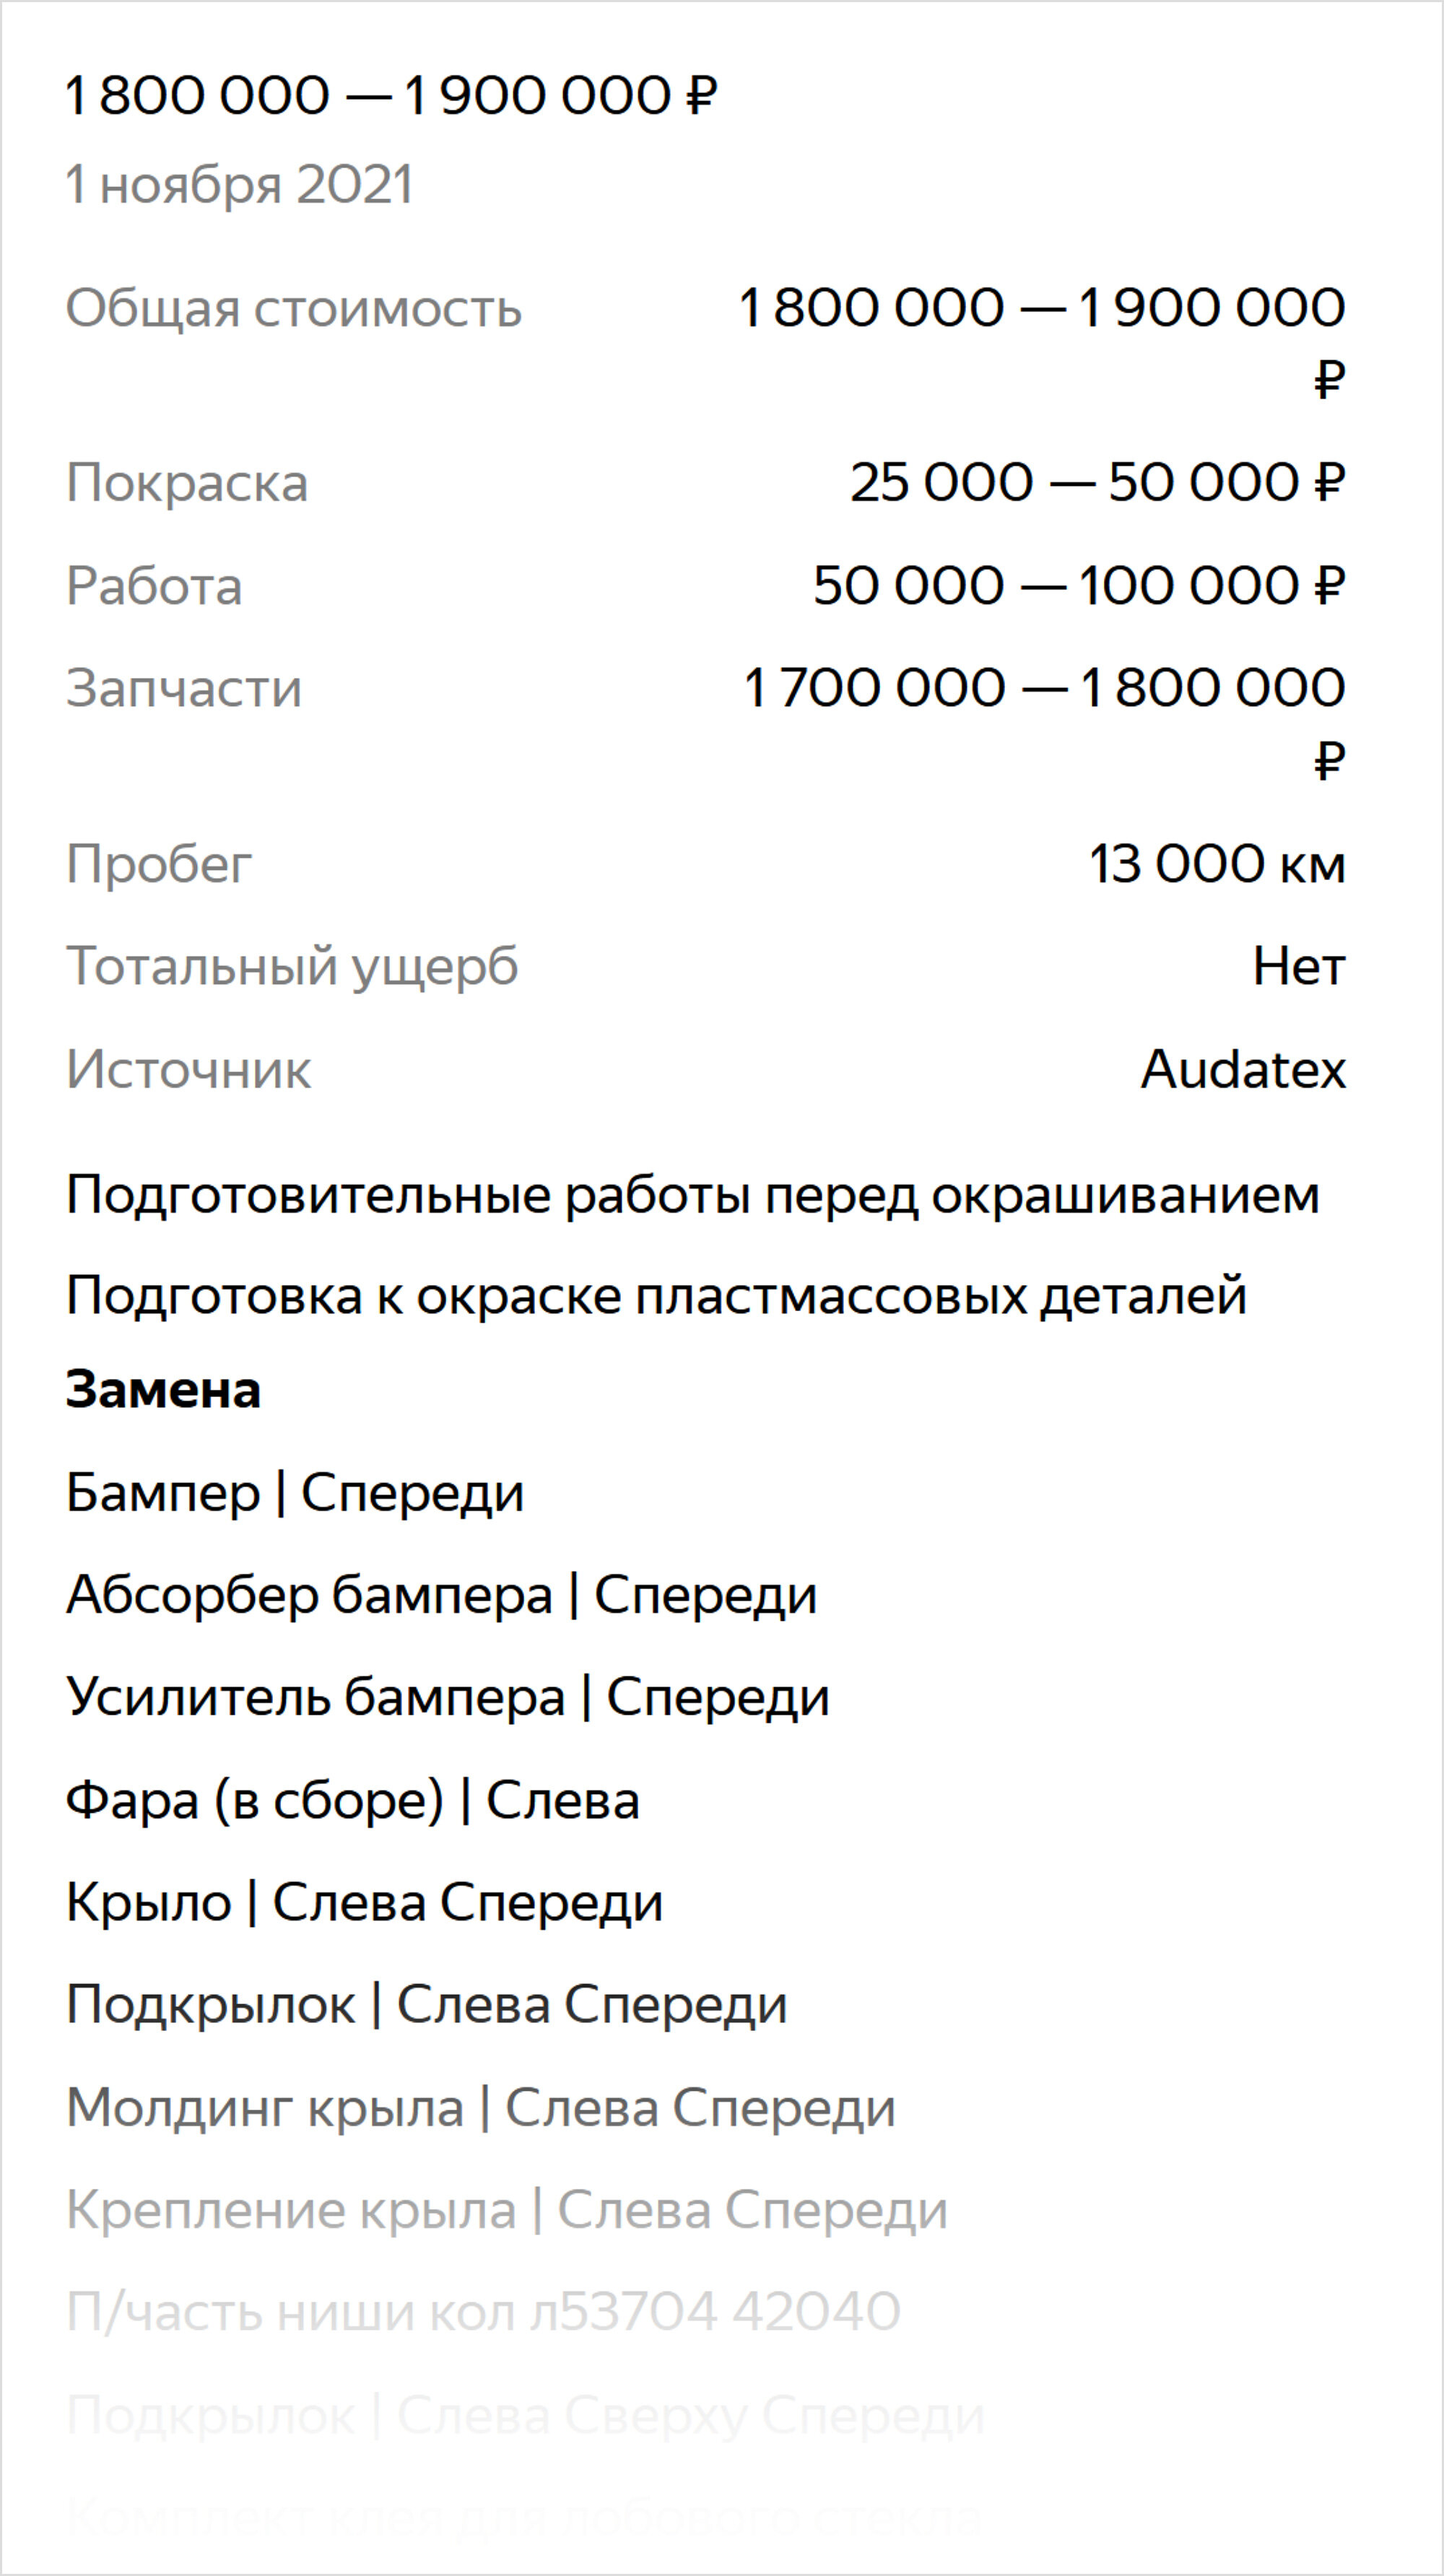
Task: Click the Покраска cost value
Action: coord(1097,482)
